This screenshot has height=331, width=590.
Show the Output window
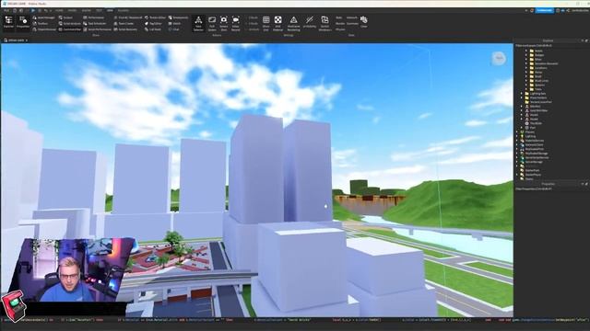click(65, 17)
